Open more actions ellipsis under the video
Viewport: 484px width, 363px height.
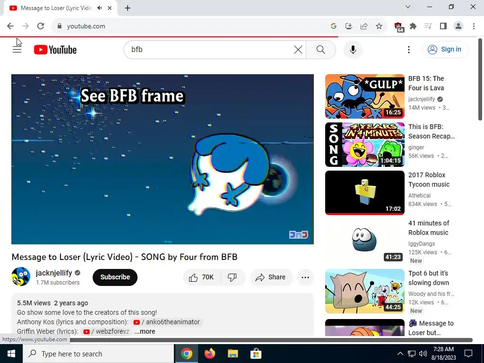pos(305,277)
